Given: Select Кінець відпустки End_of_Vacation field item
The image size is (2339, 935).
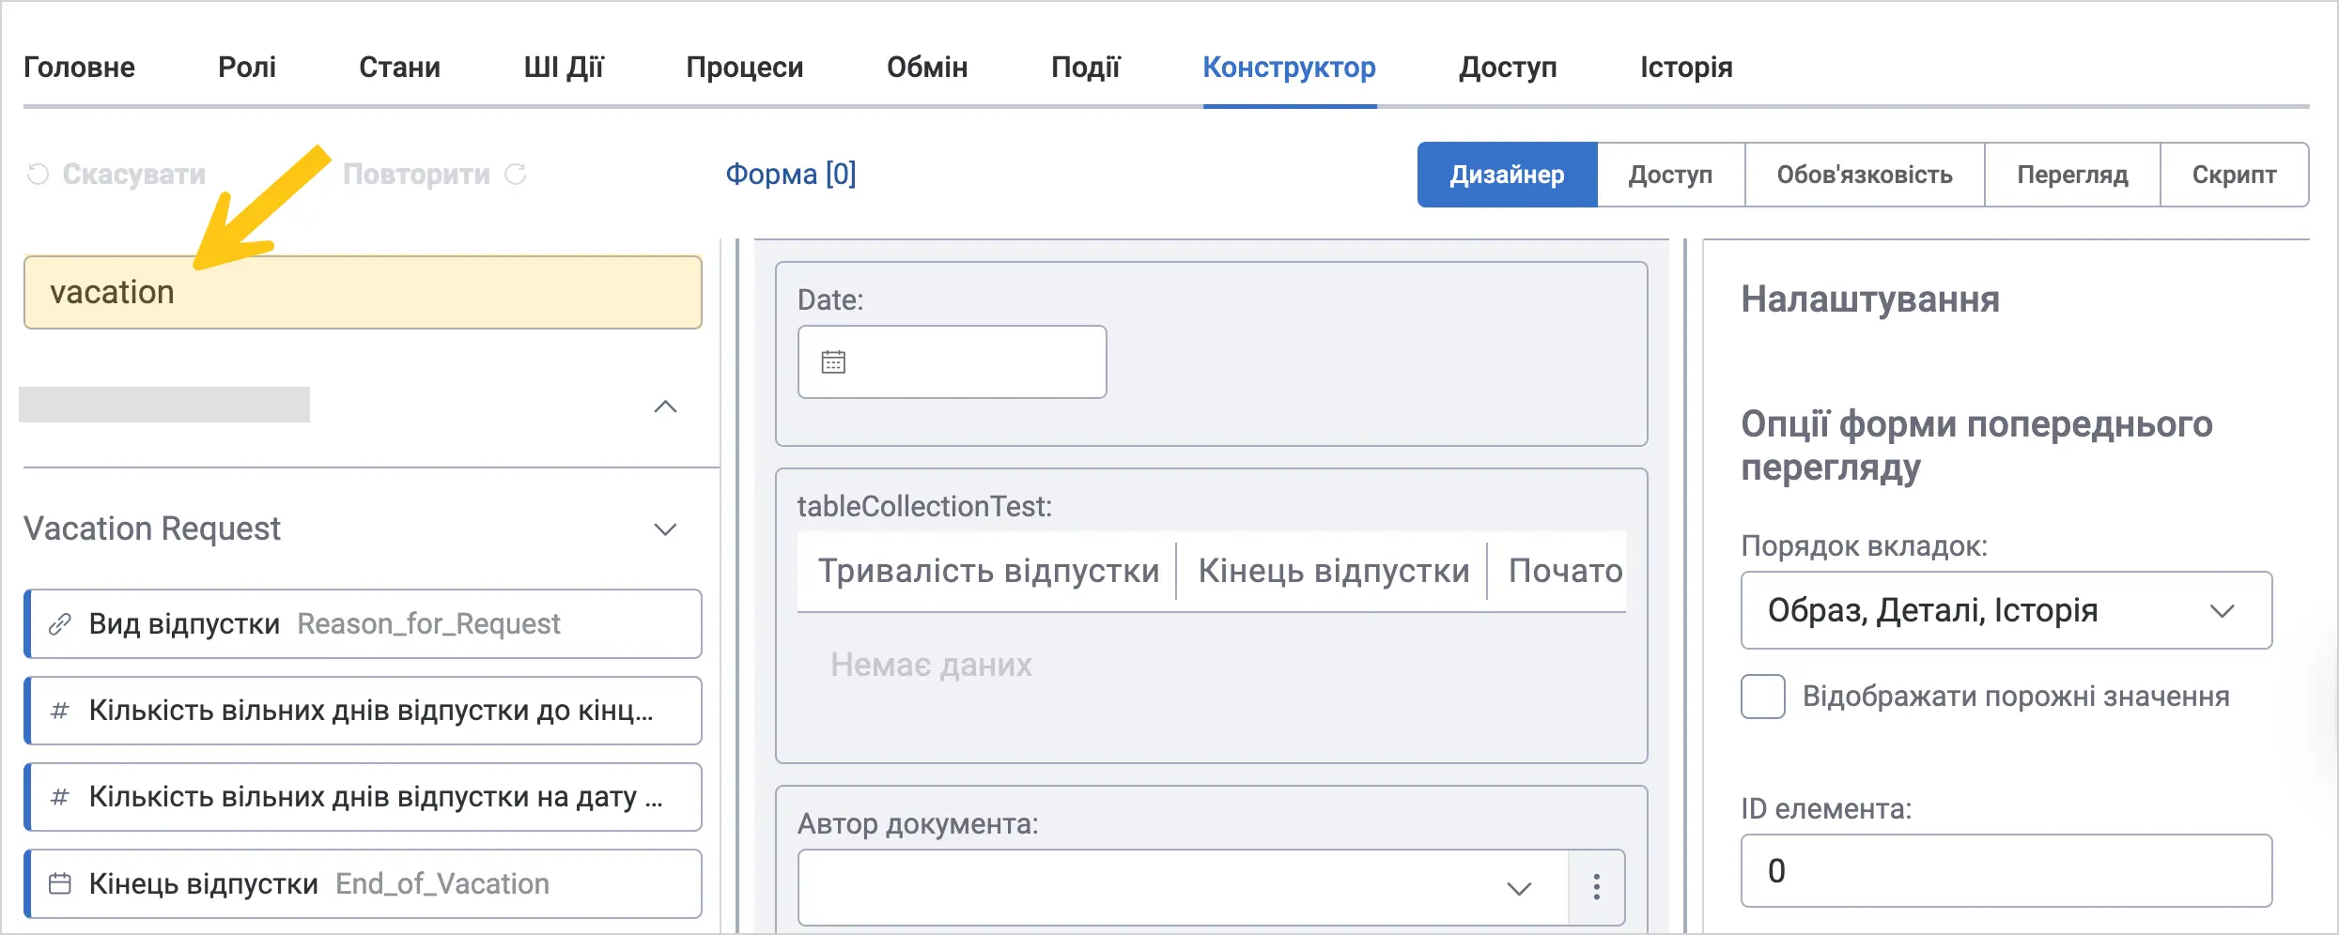Looking at the screenshot, I should pos(363,883).
